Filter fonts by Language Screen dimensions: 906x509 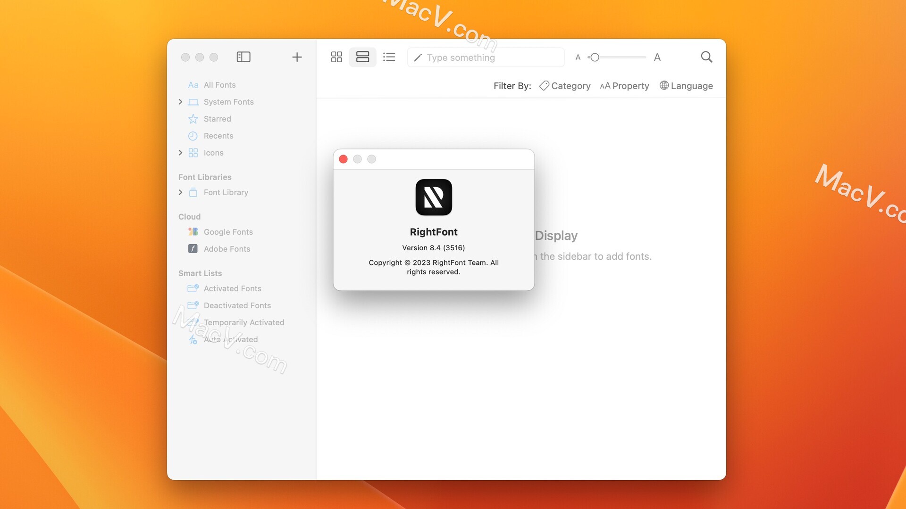point(686,85)
